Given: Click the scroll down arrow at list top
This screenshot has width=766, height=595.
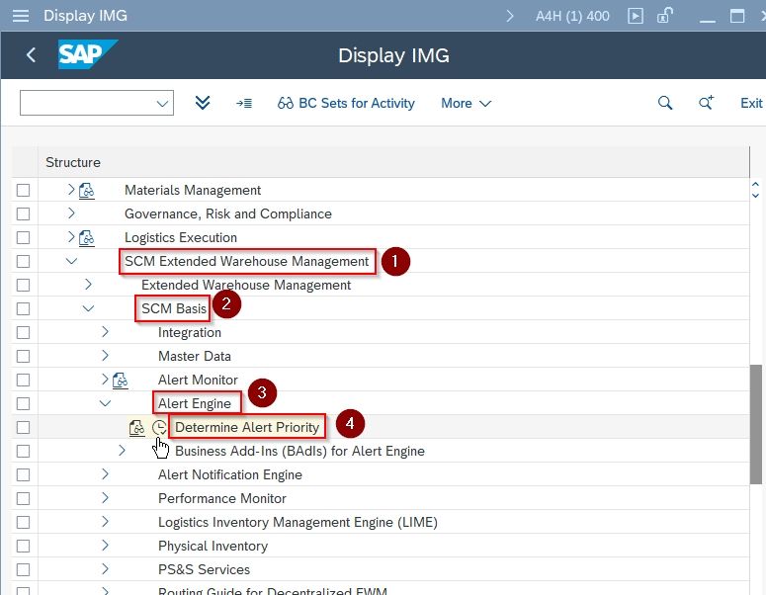Looking at the screenshot, I should pyautogui.click(x=755, y=196).
